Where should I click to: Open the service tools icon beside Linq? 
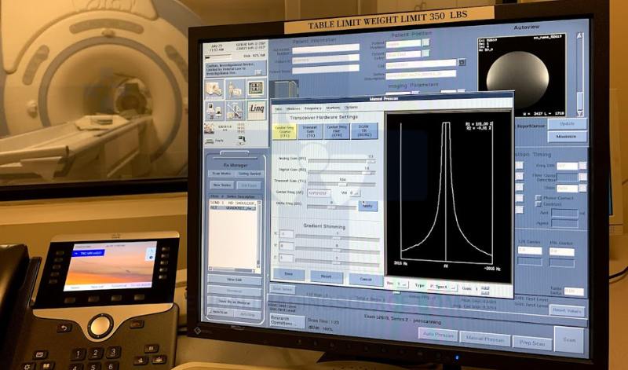click(x=235, y=111)
